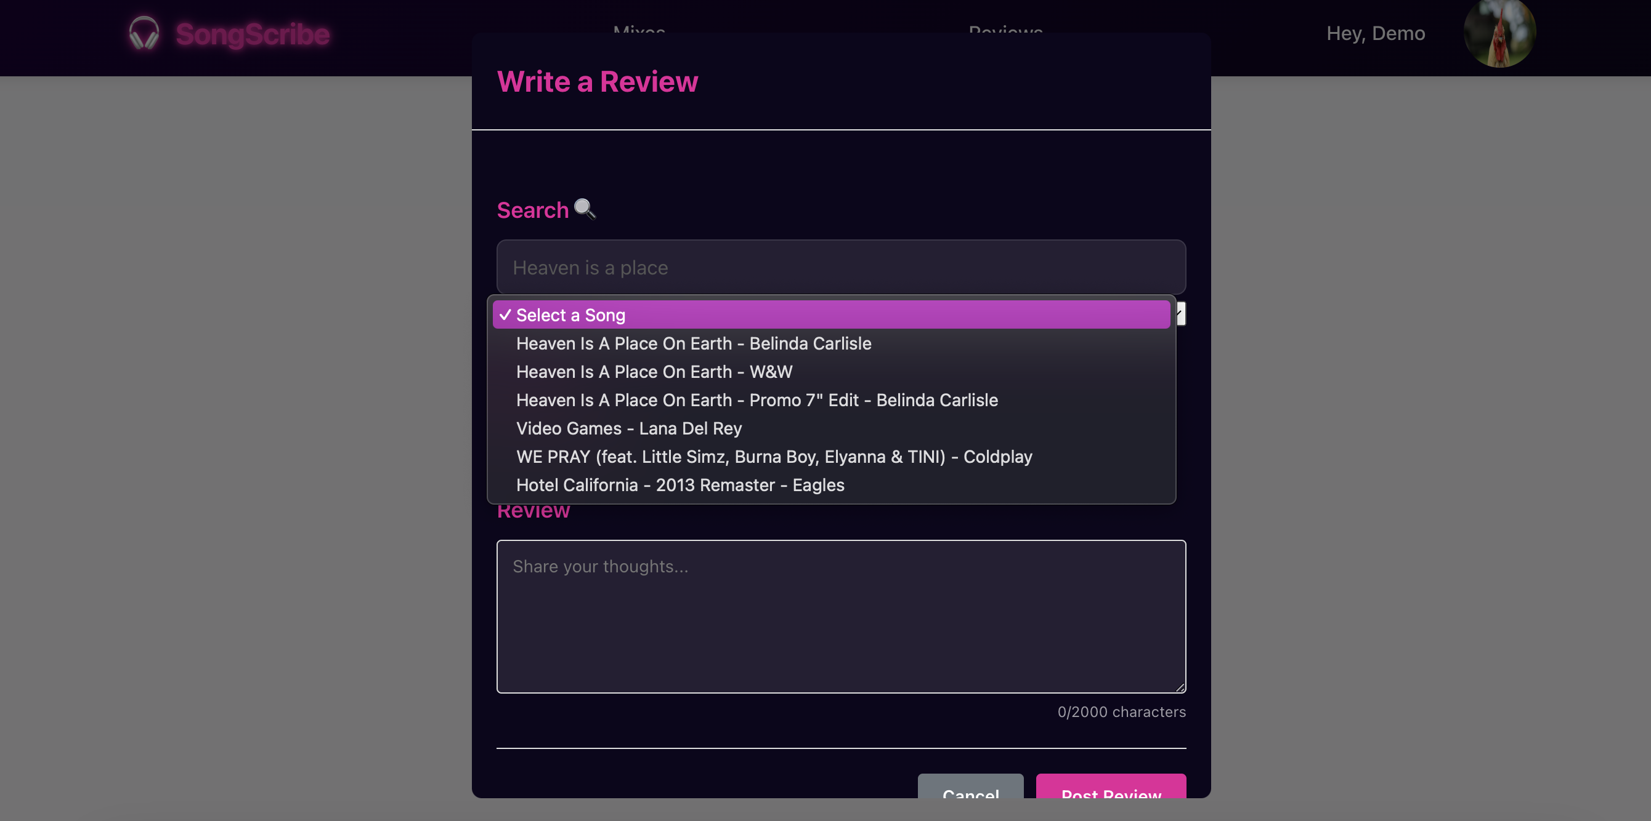Screen dimensions: 1651x821
Task: Click the Hey, Demo greeting text
Action: pos(1376,33)
